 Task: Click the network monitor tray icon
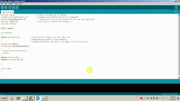[154, 98]
